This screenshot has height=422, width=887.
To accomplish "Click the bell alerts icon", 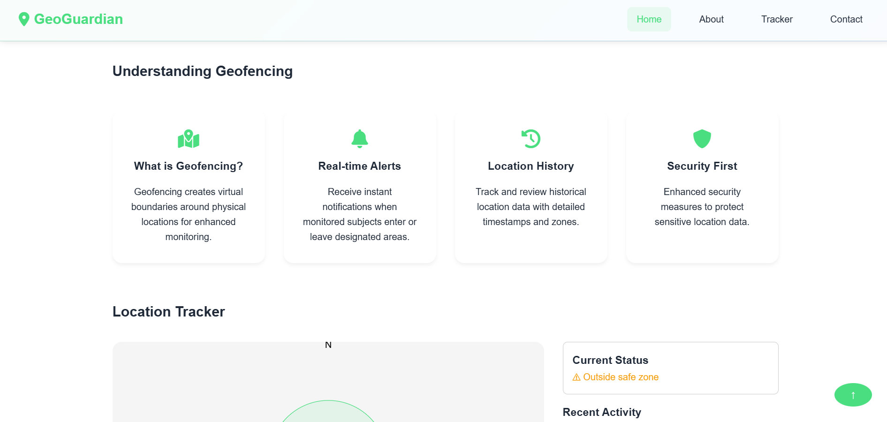I will click(x=360, y=139).
